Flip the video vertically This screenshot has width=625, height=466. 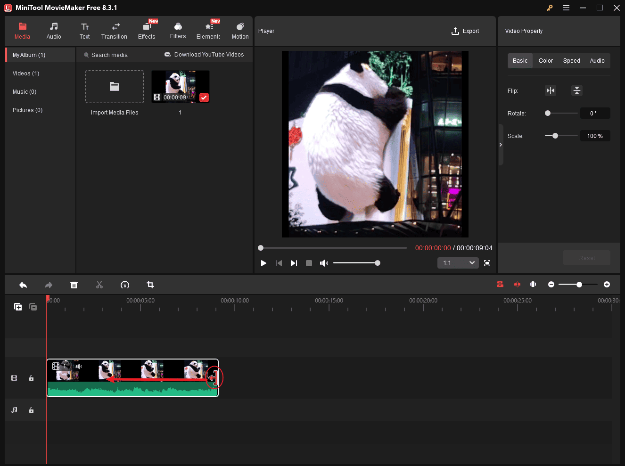(x=576, y=90)
